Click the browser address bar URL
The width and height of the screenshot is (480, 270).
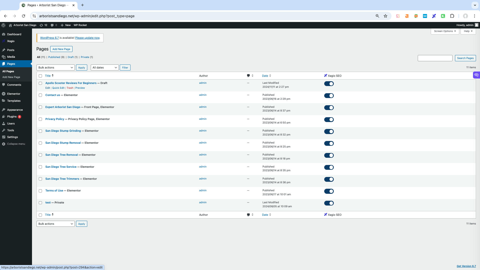(x=87, y=16)
